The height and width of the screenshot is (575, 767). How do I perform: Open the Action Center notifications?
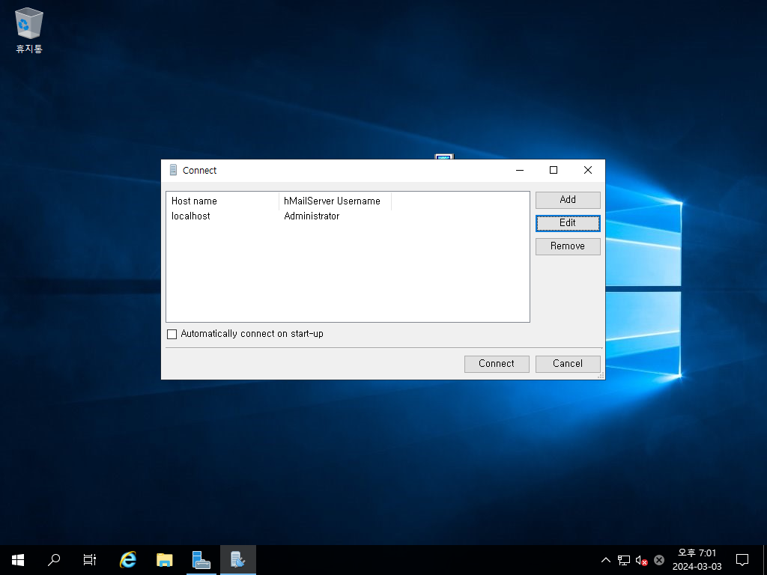742,560
